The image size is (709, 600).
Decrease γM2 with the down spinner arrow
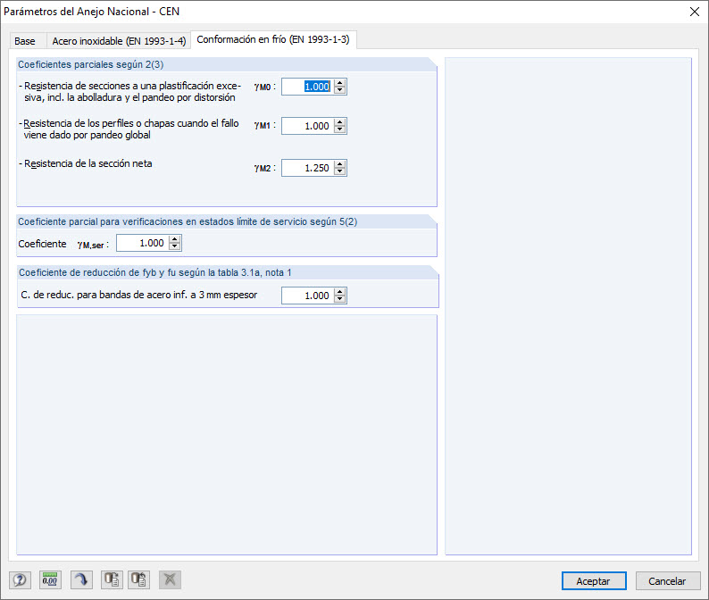point(340,171)
